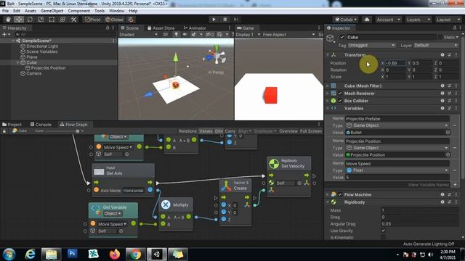Toggle scene lighting bulb icon

176,34
